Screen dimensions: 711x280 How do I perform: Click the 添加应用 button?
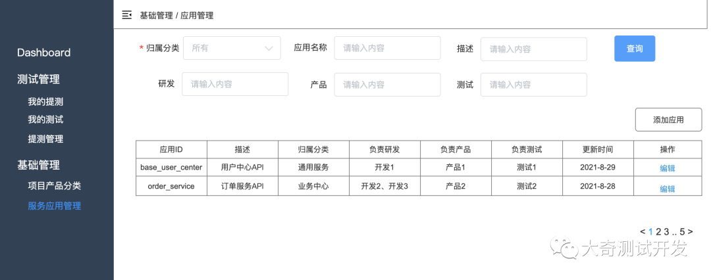[668, 120]
